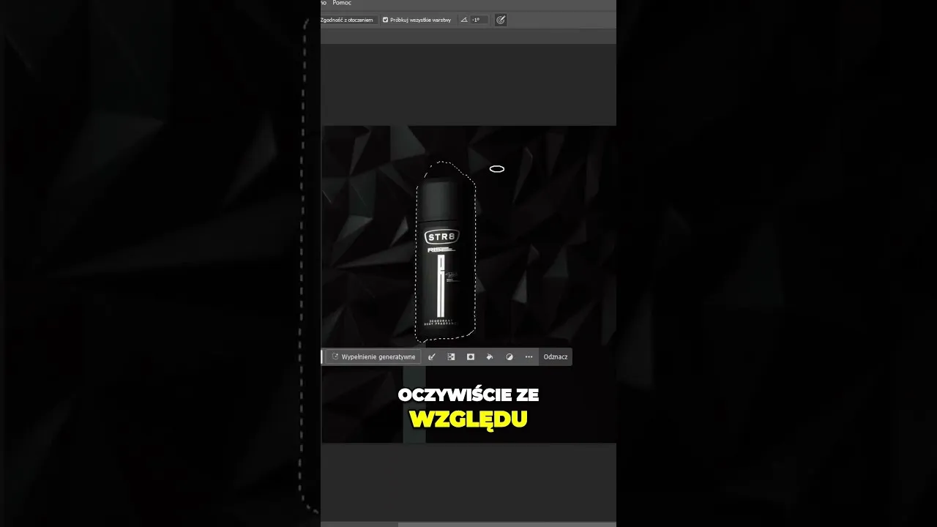This screenshot has height=527, width=937.
Task: Click the create mask icon in contextual bar
Action: coord(471,357)
